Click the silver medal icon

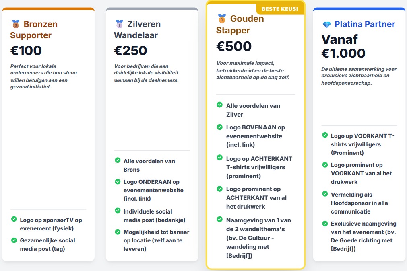tap(119, 24)
